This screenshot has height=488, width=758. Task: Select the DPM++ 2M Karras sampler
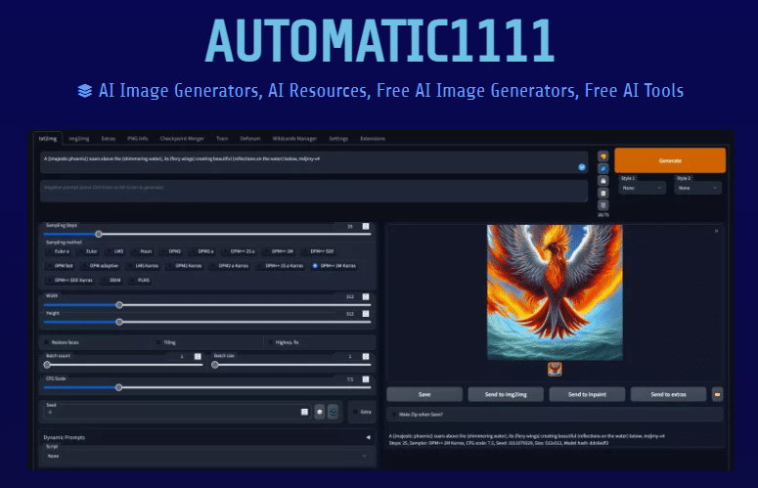pyautogui.click(x=334, y=266)
